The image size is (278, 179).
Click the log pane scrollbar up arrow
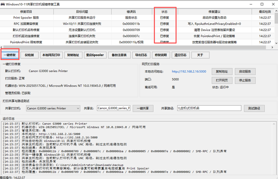(274, 124)
